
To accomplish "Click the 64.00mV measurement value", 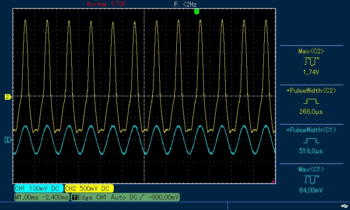I will (311, 190).
